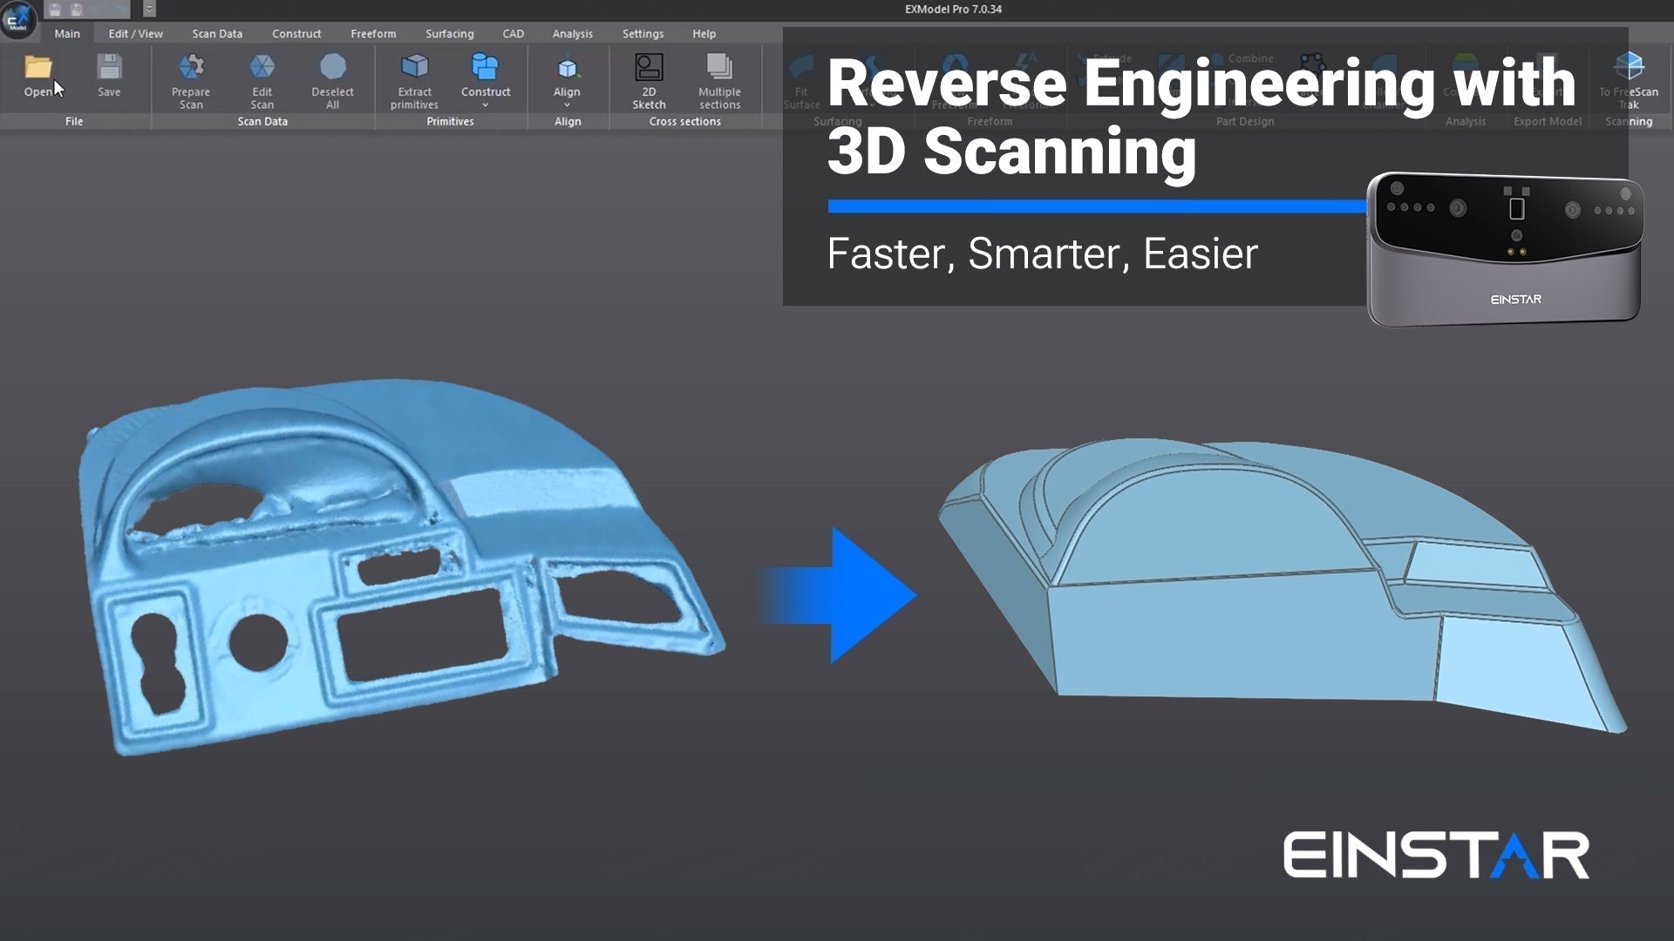Open the CAD menu tab
1674x941 pixels.
pyautogui.click(x=513, y=33)
